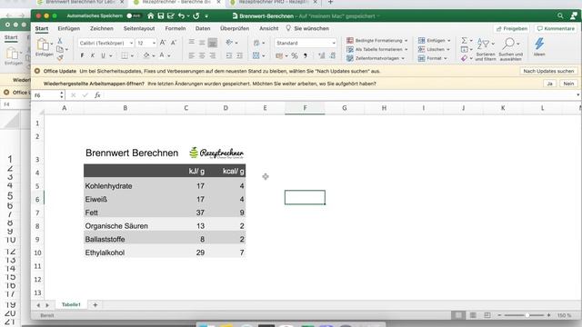This screenshot has width=582, height=327.
Task: Align cell text to top
Action: click(x=192, y=43)
